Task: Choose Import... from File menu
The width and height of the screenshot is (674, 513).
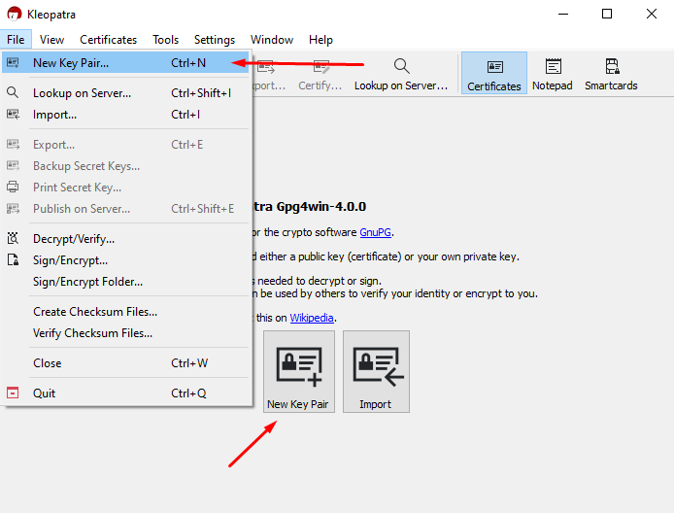Action: [125, 115]
